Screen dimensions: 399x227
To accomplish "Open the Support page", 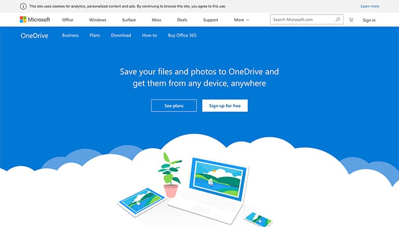I will 210,20.
